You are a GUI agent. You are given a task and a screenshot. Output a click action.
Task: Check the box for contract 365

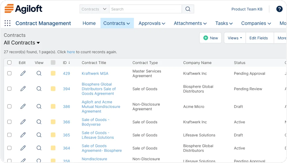9,135
